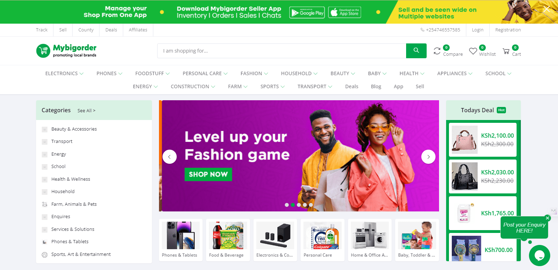Open the shopping Cart icon

(x=506, y=51)
